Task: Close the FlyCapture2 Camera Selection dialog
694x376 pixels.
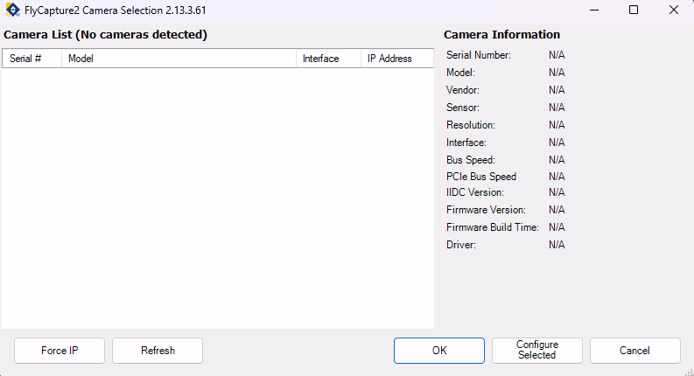Action: [x=673, y=10]
